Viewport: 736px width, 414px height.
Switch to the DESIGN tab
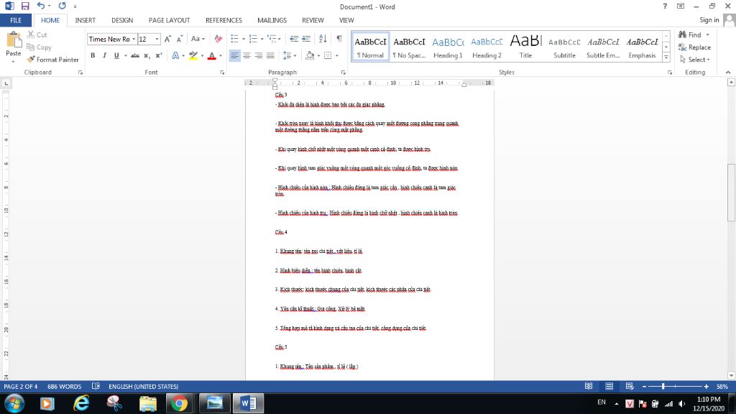point(122,20)
